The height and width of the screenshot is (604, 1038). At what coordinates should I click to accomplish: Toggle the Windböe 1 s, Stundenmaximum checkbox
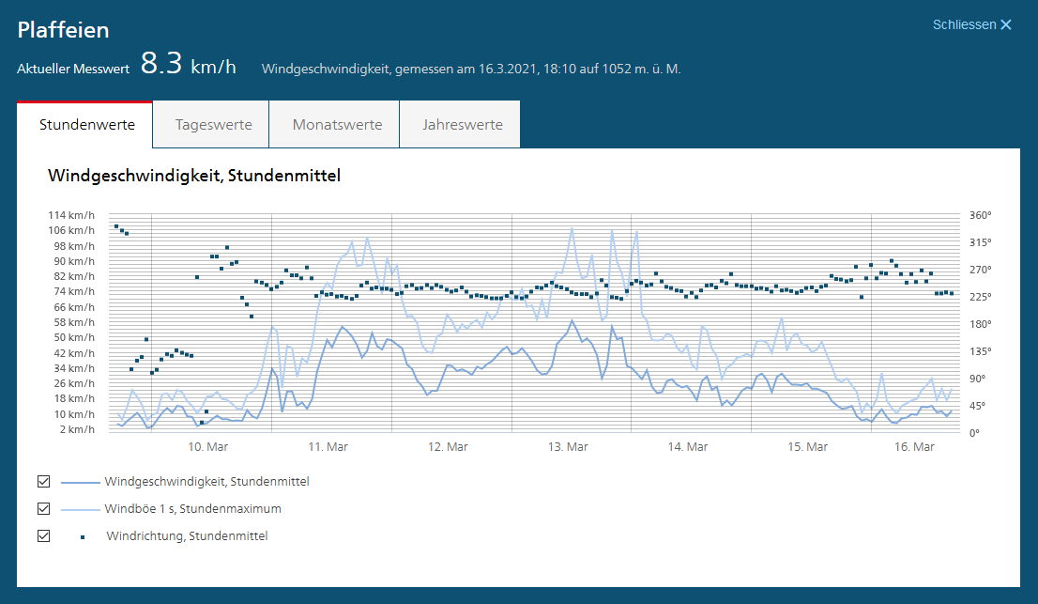43,509
